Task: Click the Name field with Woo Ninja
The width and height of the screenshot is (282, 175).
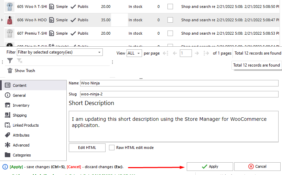Action: pos(179,83)
